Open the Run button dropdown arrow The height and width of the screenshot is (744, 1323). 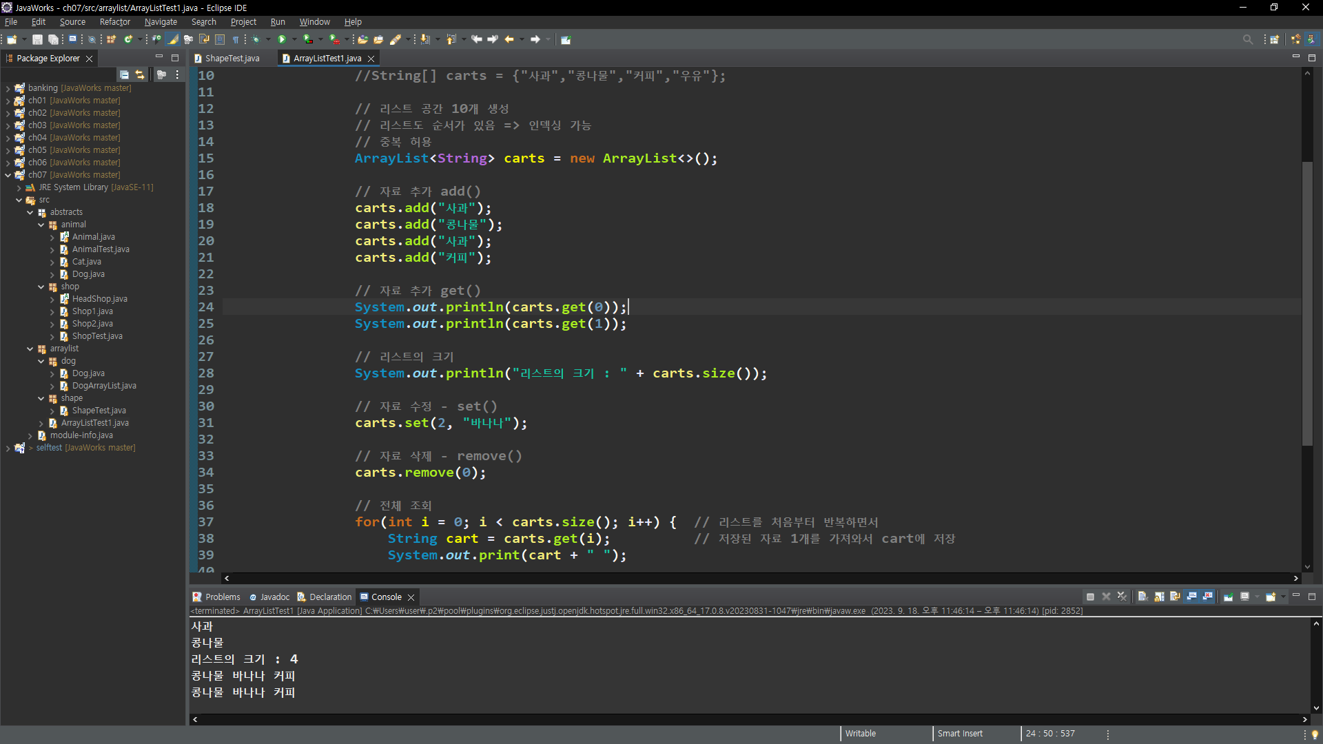(x=294, y=39)
